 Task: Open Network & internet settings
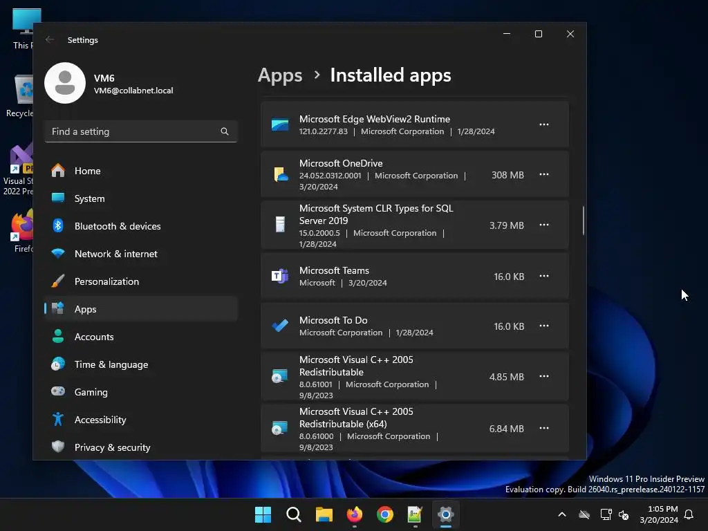[x=141, y=254]
